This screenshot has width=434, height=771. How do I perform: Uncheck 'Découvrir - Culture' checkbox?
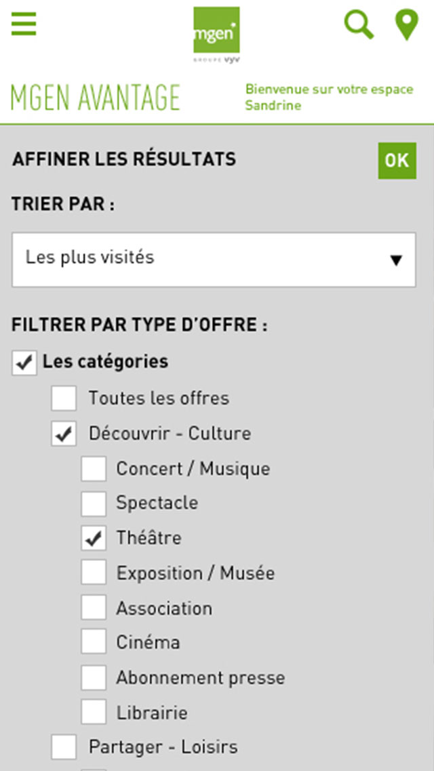[x=64, y=434]
